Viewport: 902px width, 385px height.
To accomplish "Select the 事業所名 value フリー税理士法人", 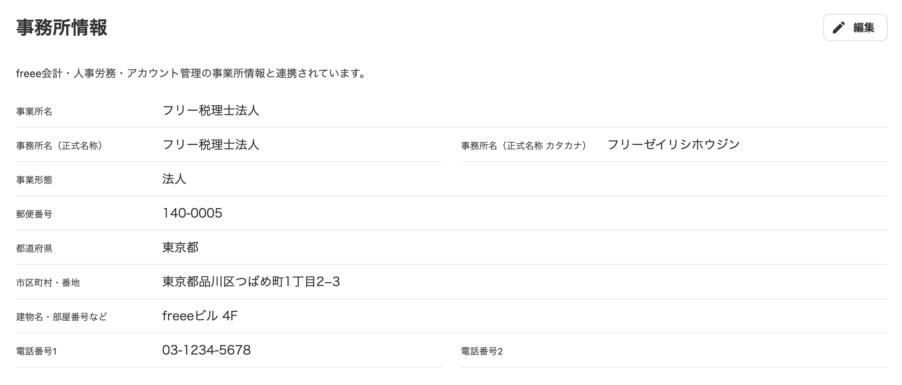I will coord(210,110).
